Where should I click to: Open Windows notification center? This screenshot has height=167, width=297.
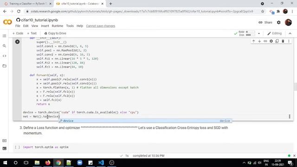coord(290,163)
